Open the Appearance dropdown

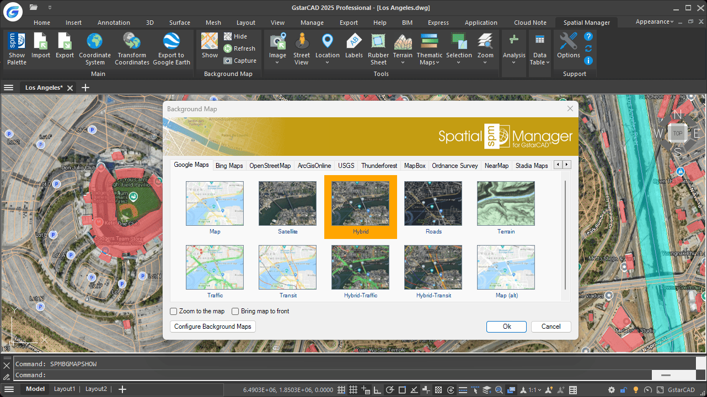655,22
